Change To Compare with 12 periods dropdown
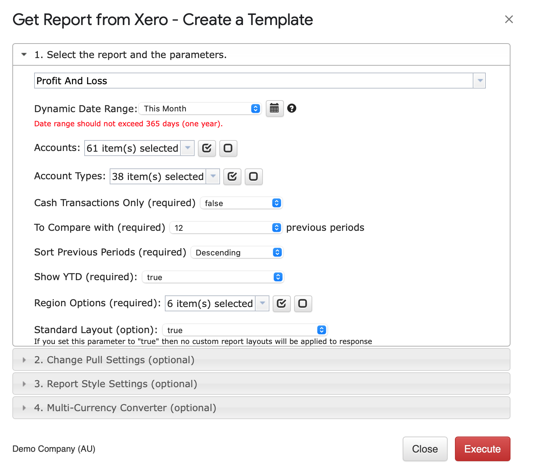533x471 pixels. (x=226, y=228)
